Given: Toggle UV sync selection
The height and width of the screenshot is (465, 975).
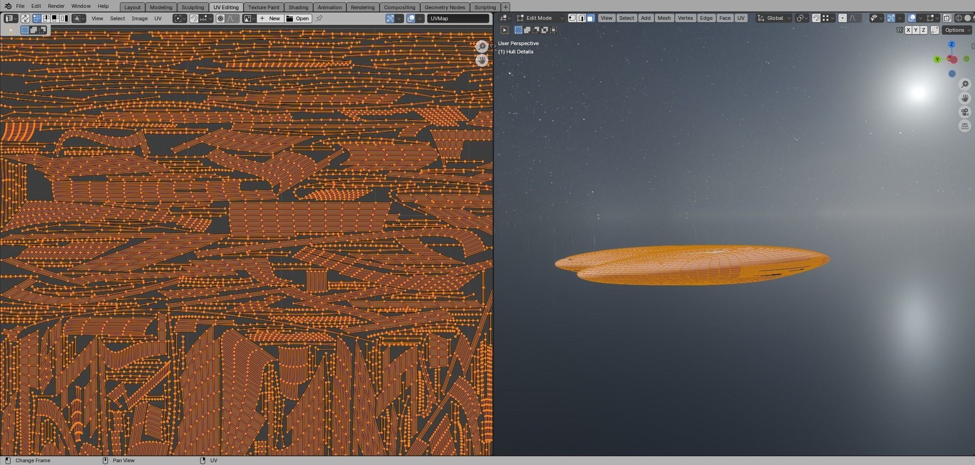Looking at the screenshot, I should pyautogui.click(x=25, y=18).
